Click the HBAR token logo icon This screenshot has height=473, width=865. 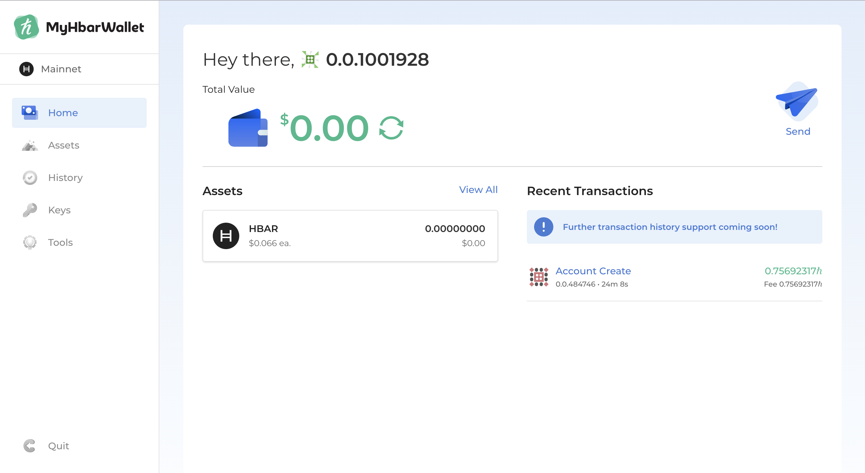click(x=226, y=236)
